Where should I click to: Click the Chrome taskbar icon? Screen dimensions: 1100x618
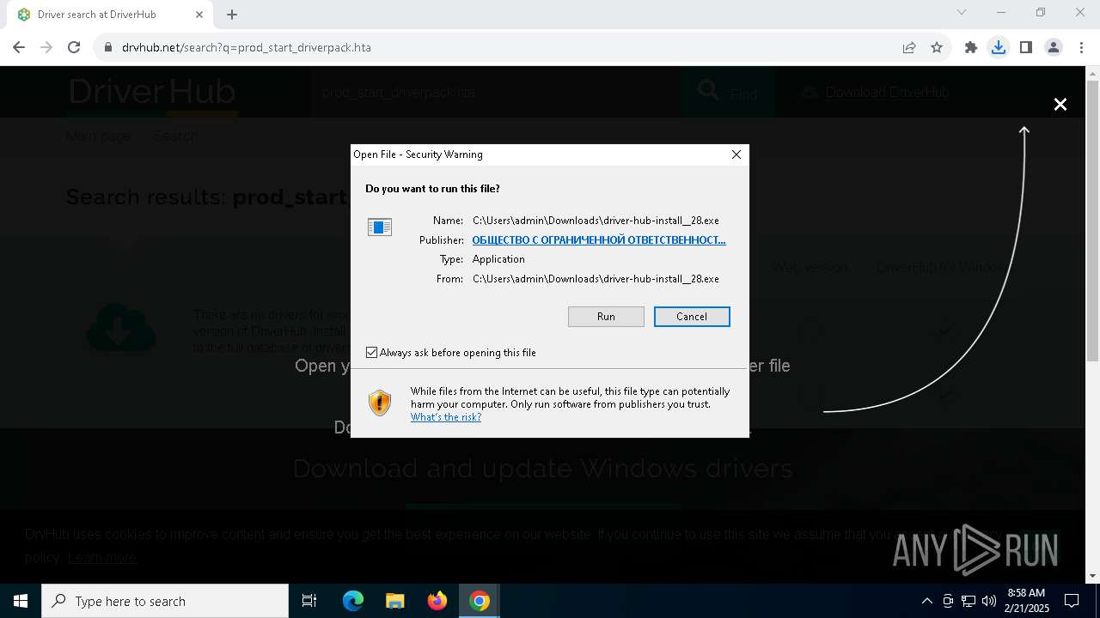[480, 601]
